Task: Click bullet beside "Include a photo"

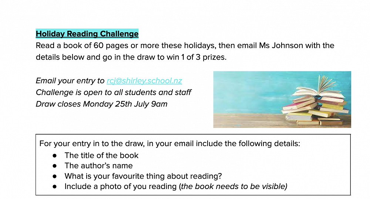Action: point(55,187)
